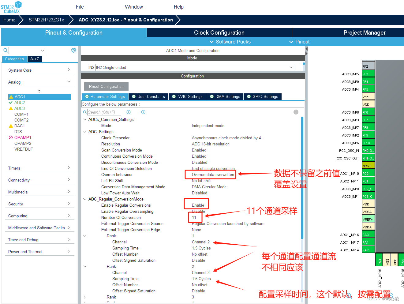Click the parameter list vertical scrollbar
Image resolution: width=404 pixels, height=304 pixels.
tap(302, 178)
